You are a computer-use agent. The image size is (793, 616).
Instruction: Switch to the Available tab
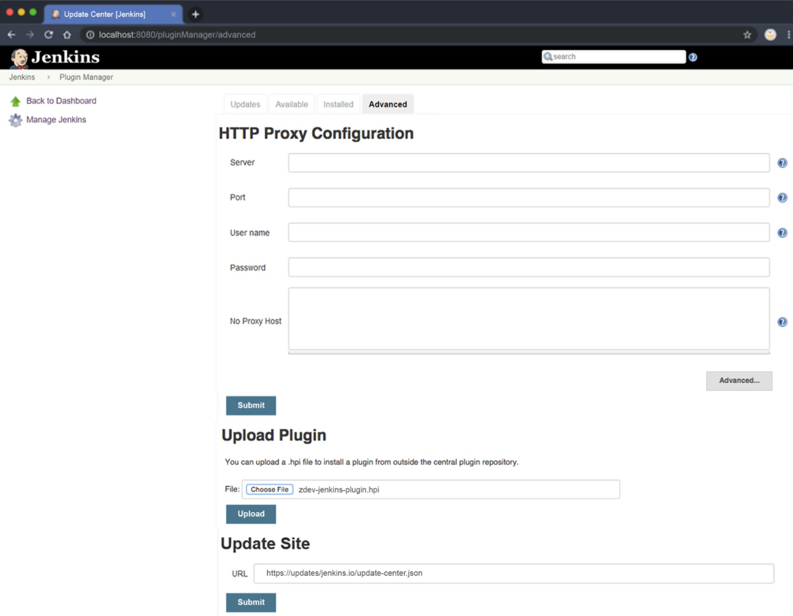(x=292, y=105)
